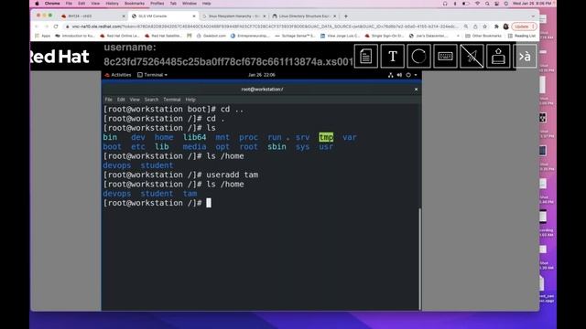Open the 'History' menu in macOS menu bar
This screenshot has height=329, width=586.
point(112,4)
